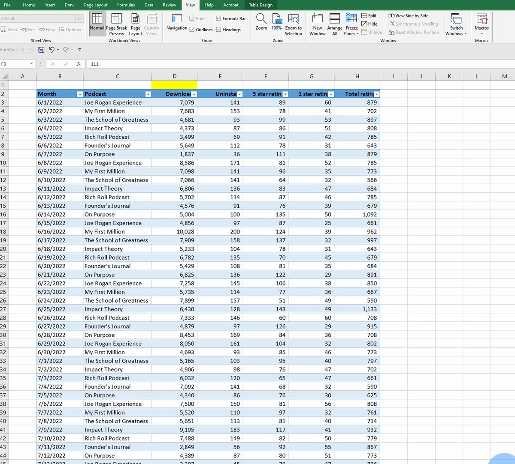Split the worksheet window
This screenshot has height=464, width=515.
click(x=369, y=16)
